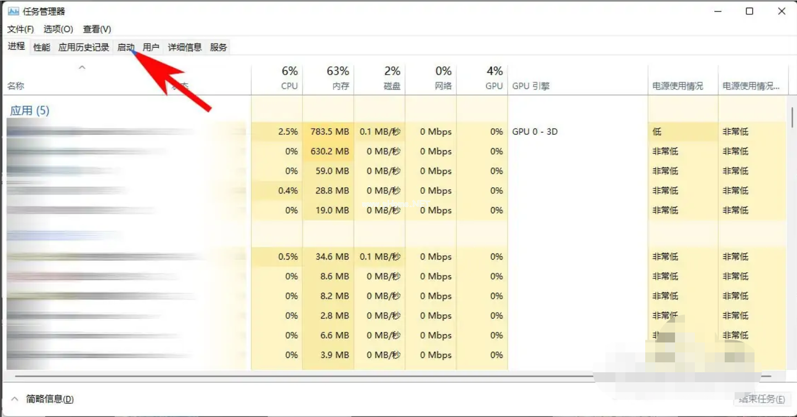Open the 应用历史记录 tab
This screenshot has height=417, width=797.
click(x=84, y=47)
